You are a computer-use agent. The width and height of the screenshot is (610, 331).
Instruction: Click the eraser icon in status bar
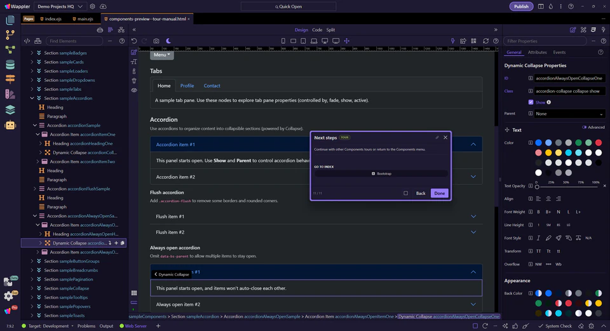581,326
